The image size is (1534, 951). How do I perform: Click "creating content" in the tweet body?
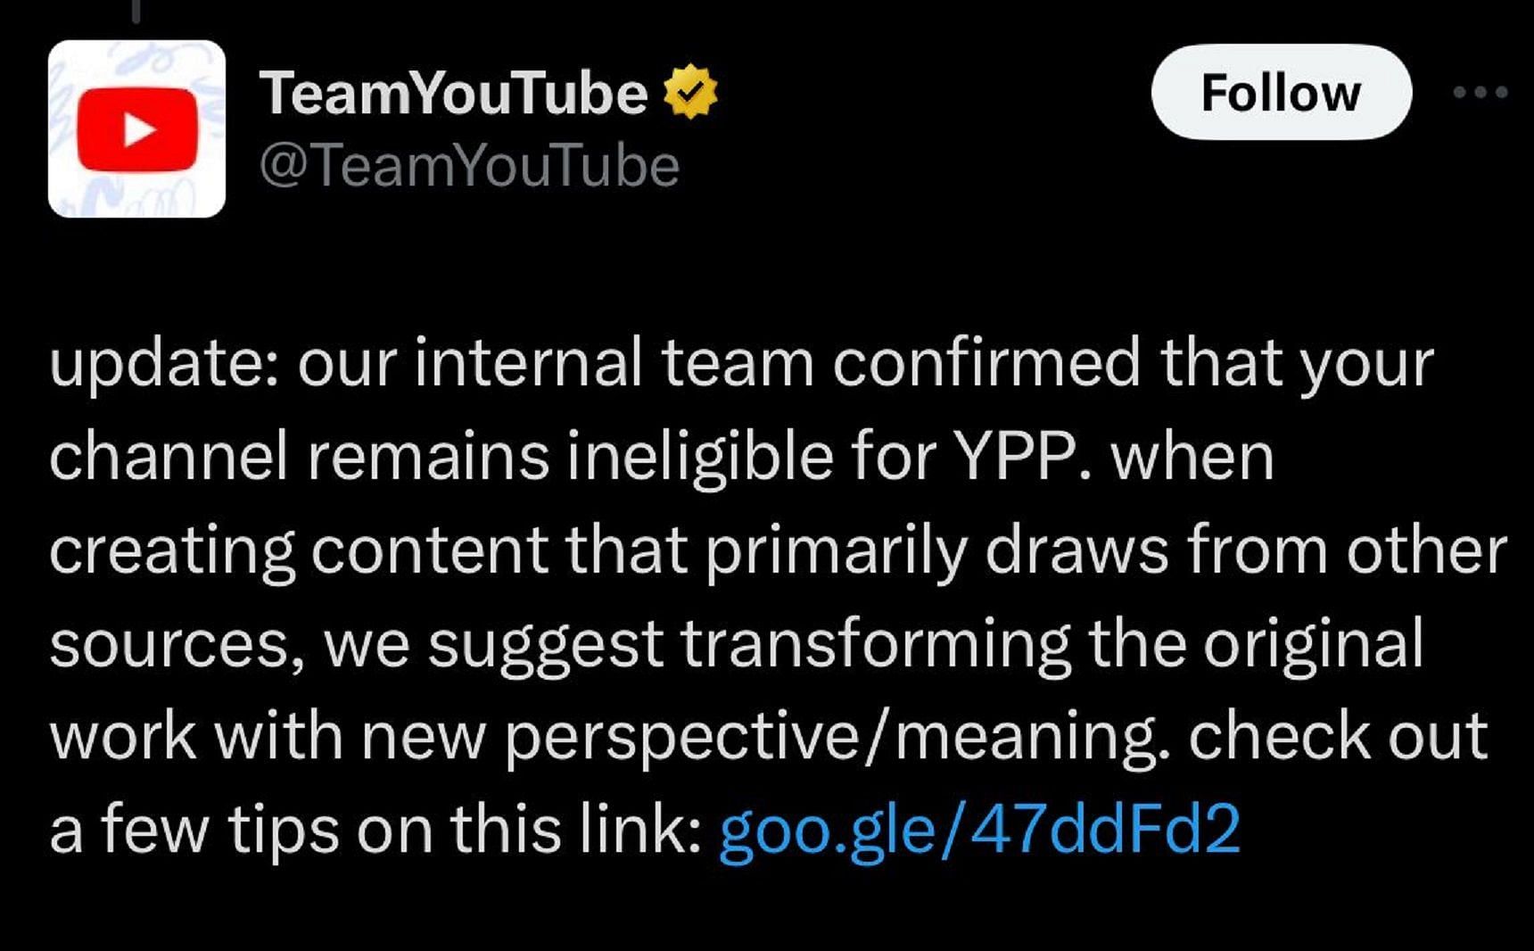(x=299, y=550)
